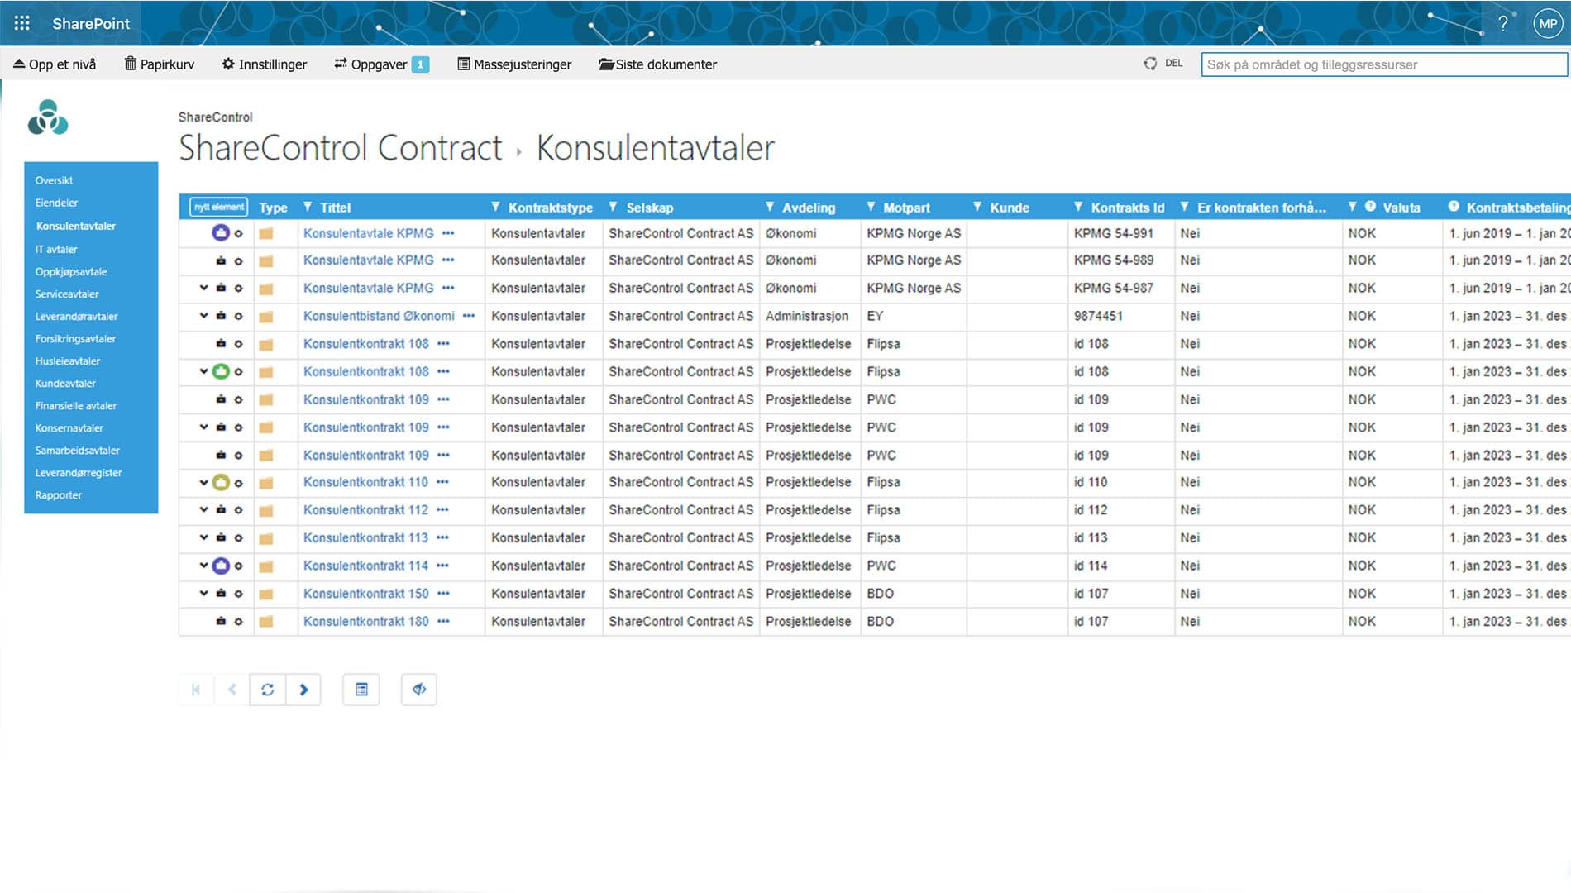Open the ellipsis menu for Konsulentavtale KPMG
This screenshot has width=1571, height=893.
[449, 234]
